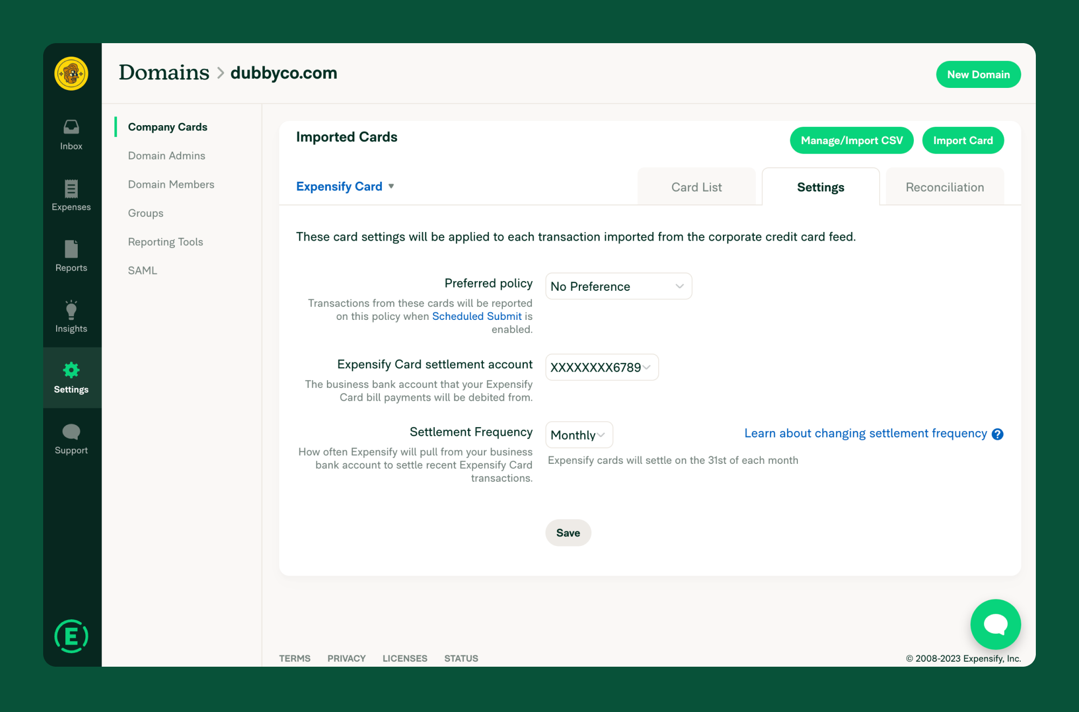Open the Preferred policy No Preference dropdown
Viewport: 1079px width, 712px height.
[x=618, y=286]
